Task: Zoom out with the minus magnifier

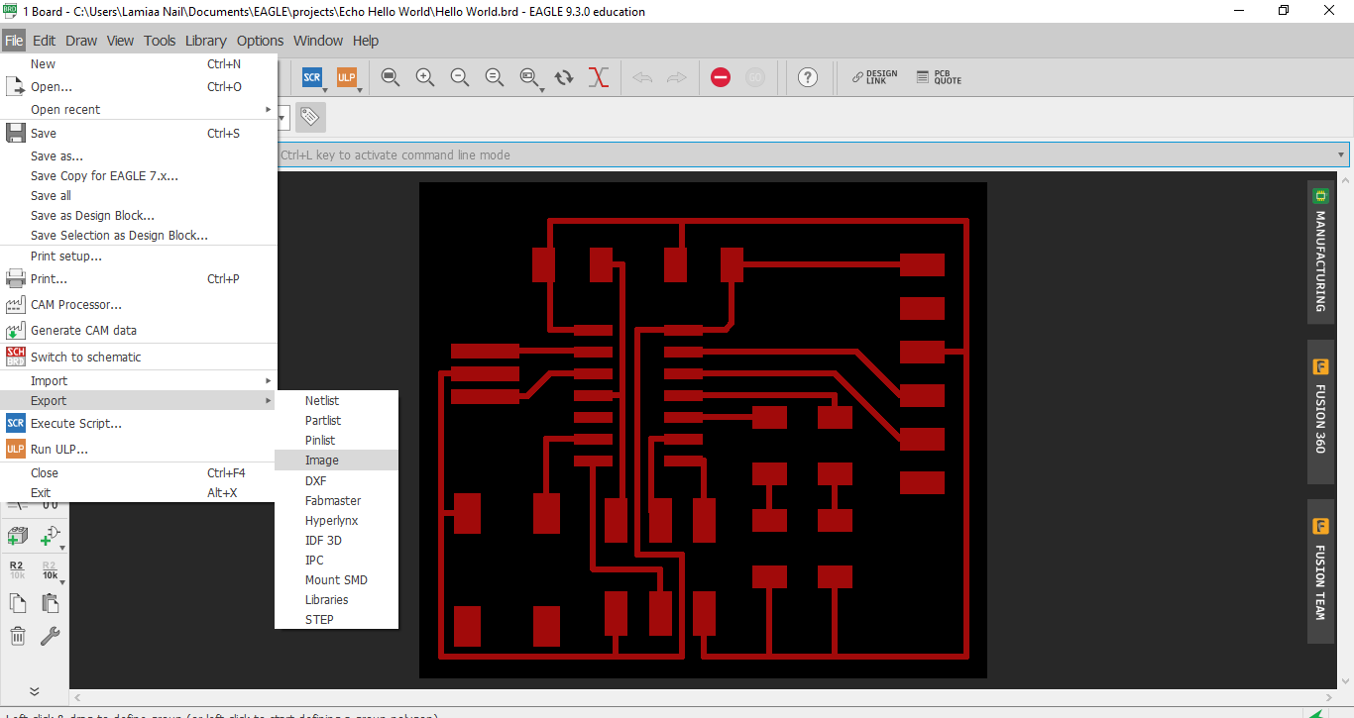Action: tap(460, 77)
